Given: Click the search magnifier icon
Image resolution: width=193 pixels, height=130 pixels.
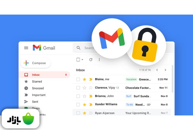Looking at the screenshot, I should coord(78,48).
